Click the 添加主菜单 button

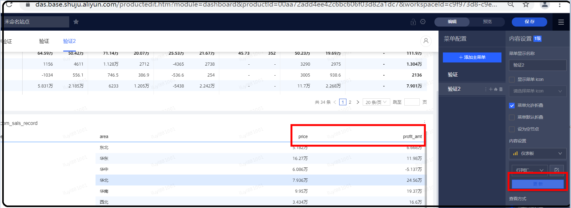click(472, 57)
